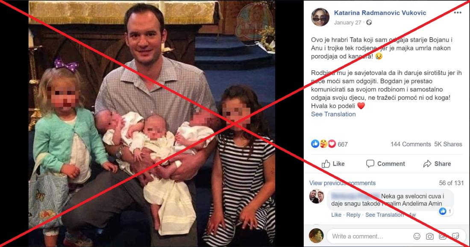Screen dimensions: 470x247
Task: Open the sticker picker icon
Action: coord(455,236)
